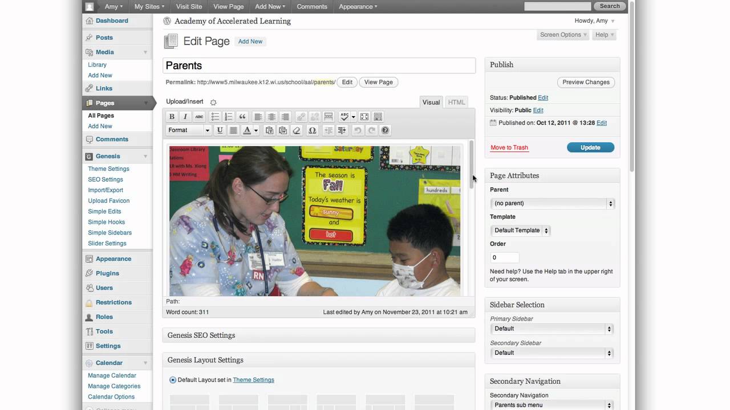Align text right
The image size is (730, 410).
point(286,117)
